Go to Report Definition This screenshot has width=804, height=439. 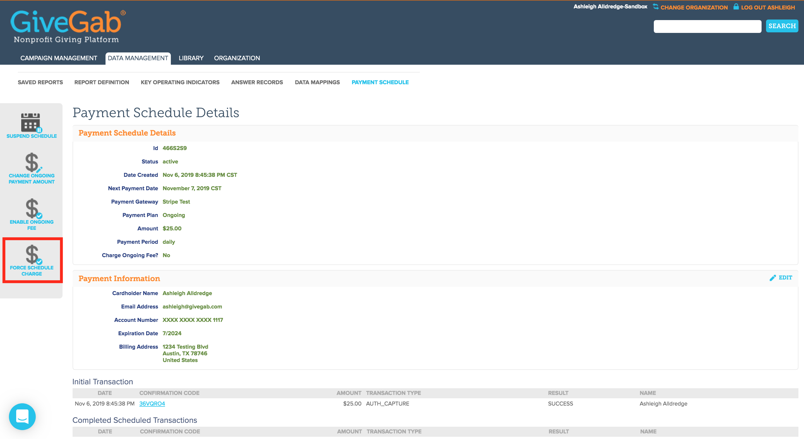pos(102,82)
